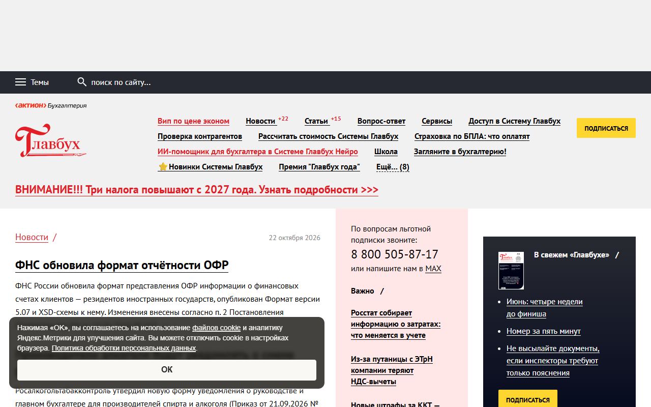Open Проверка контрагентов link
Image resolution: width=651 pixels, height=407 pixels.
click(x=200, y=136)
